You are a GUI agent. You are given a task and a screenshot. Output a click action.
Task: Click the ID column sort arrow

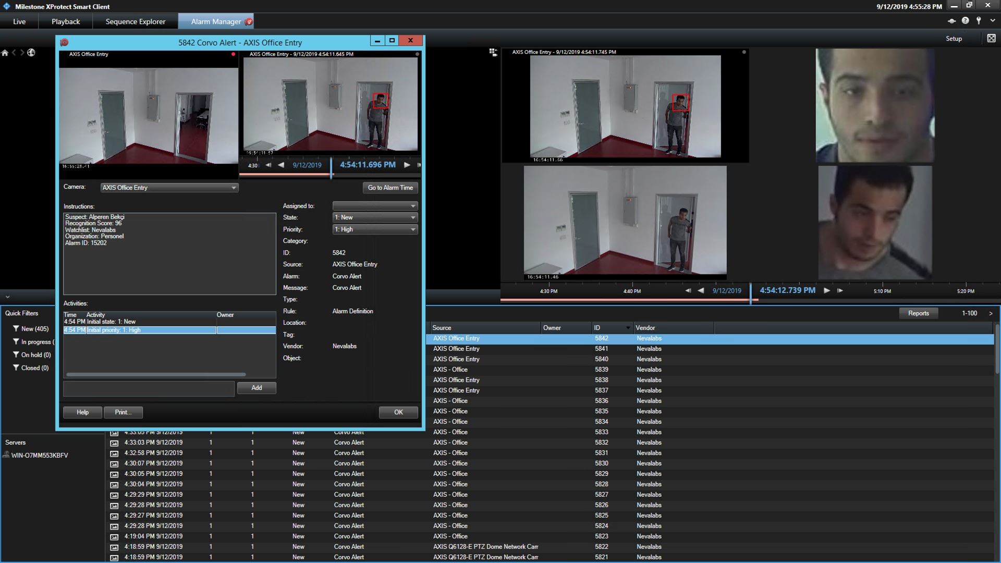(628, 328)
